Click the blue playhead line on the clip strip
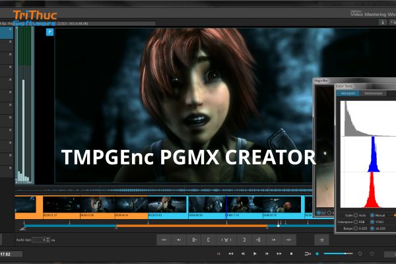The image size is (396, 264). pos(226,207)
